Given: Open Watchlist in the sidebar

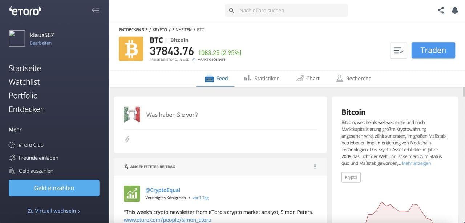Looking at the screenshot, I should point(24,82).
